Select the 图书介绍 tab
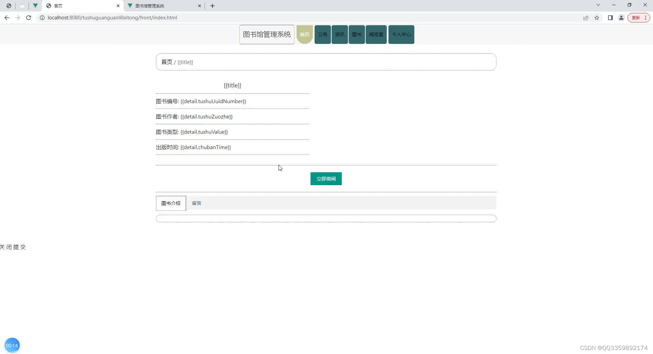The height and width of the screenshot is (354, 653). pos(171,203)
